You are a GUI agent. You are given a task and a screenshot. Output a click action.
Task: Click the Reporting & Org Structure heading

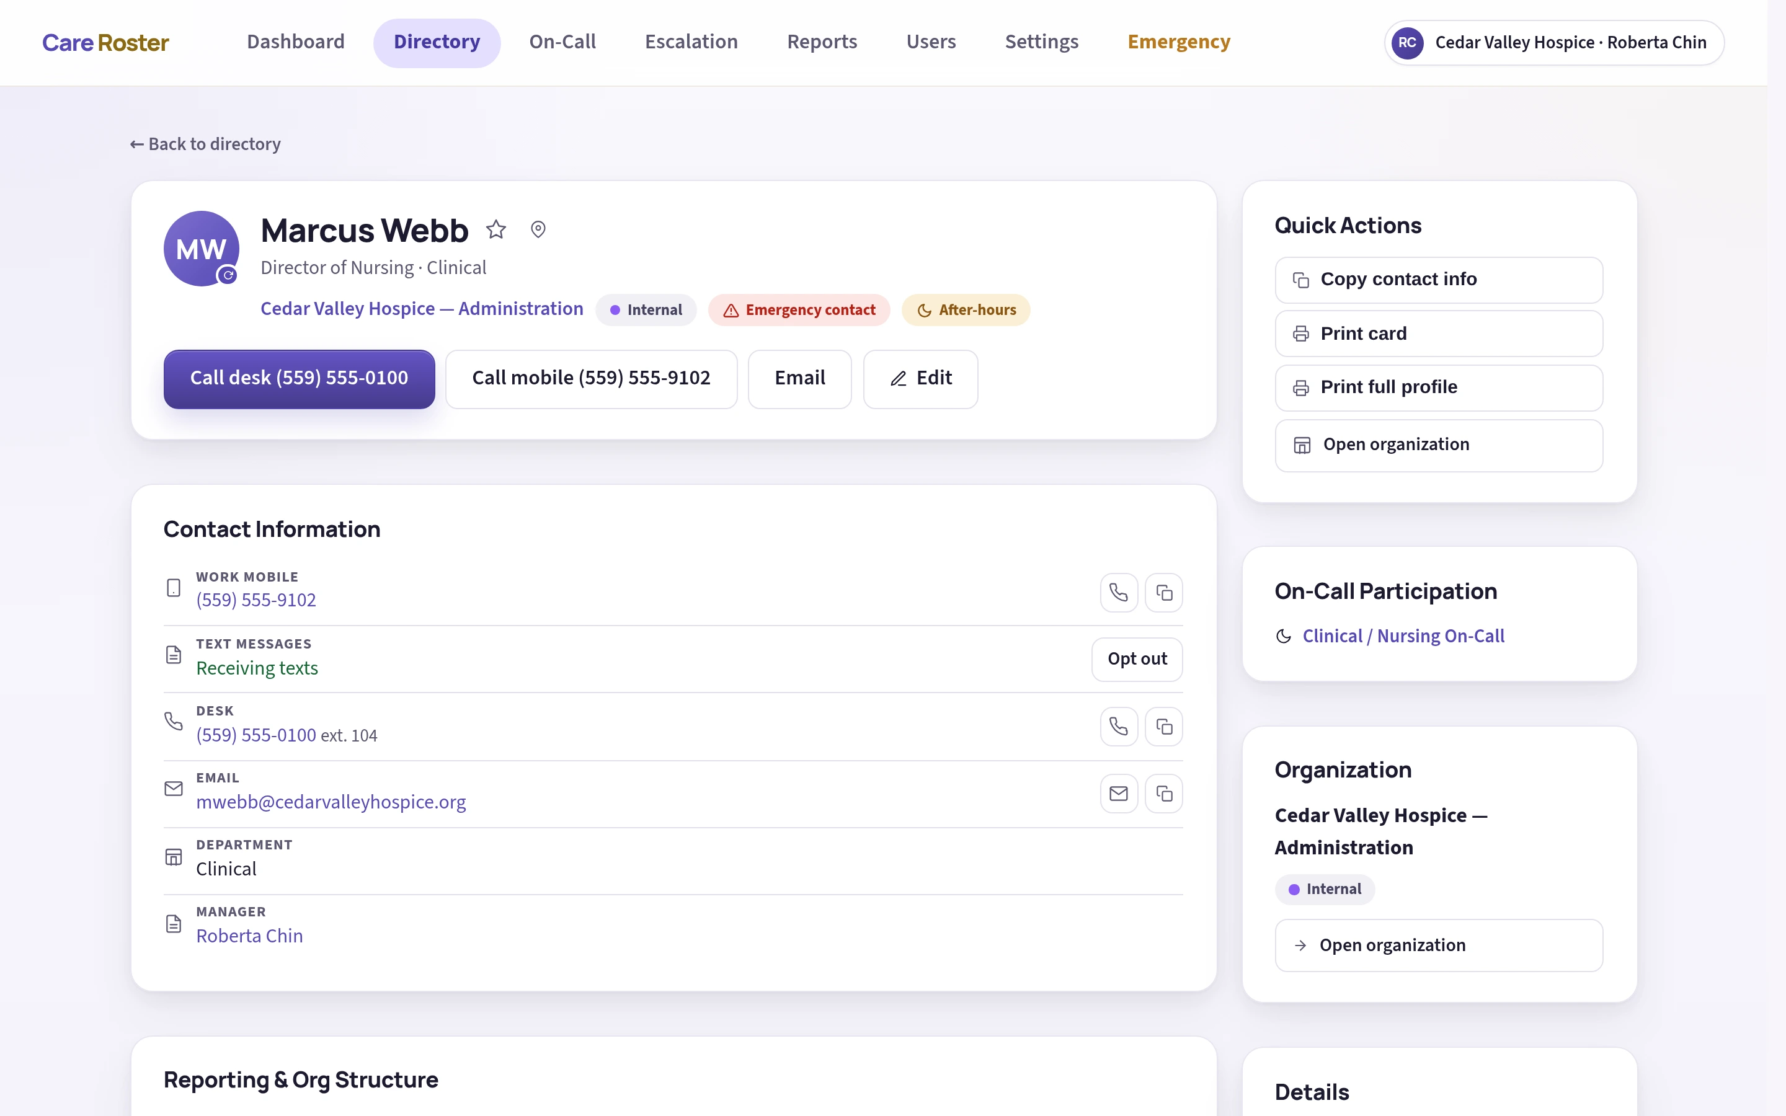coord(301,1080)
